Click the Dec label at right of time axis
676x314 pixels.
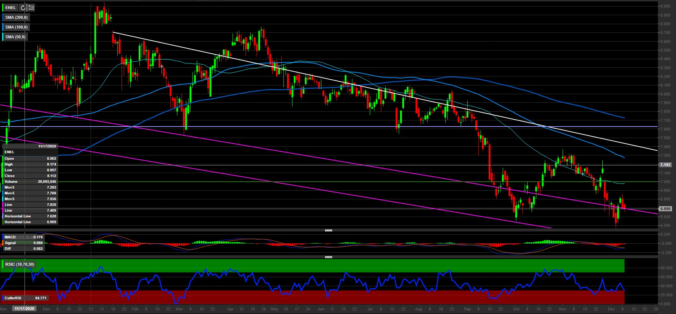tap(611, 309)
